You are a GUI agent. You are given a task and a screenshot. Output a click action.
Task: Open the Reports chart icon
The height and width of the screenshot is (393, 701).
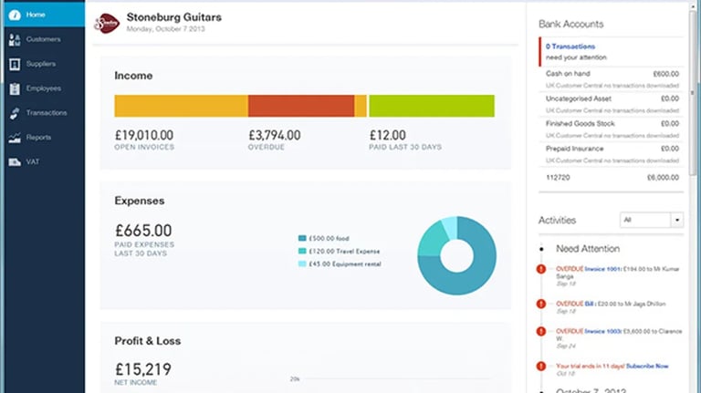coord(15,138)
